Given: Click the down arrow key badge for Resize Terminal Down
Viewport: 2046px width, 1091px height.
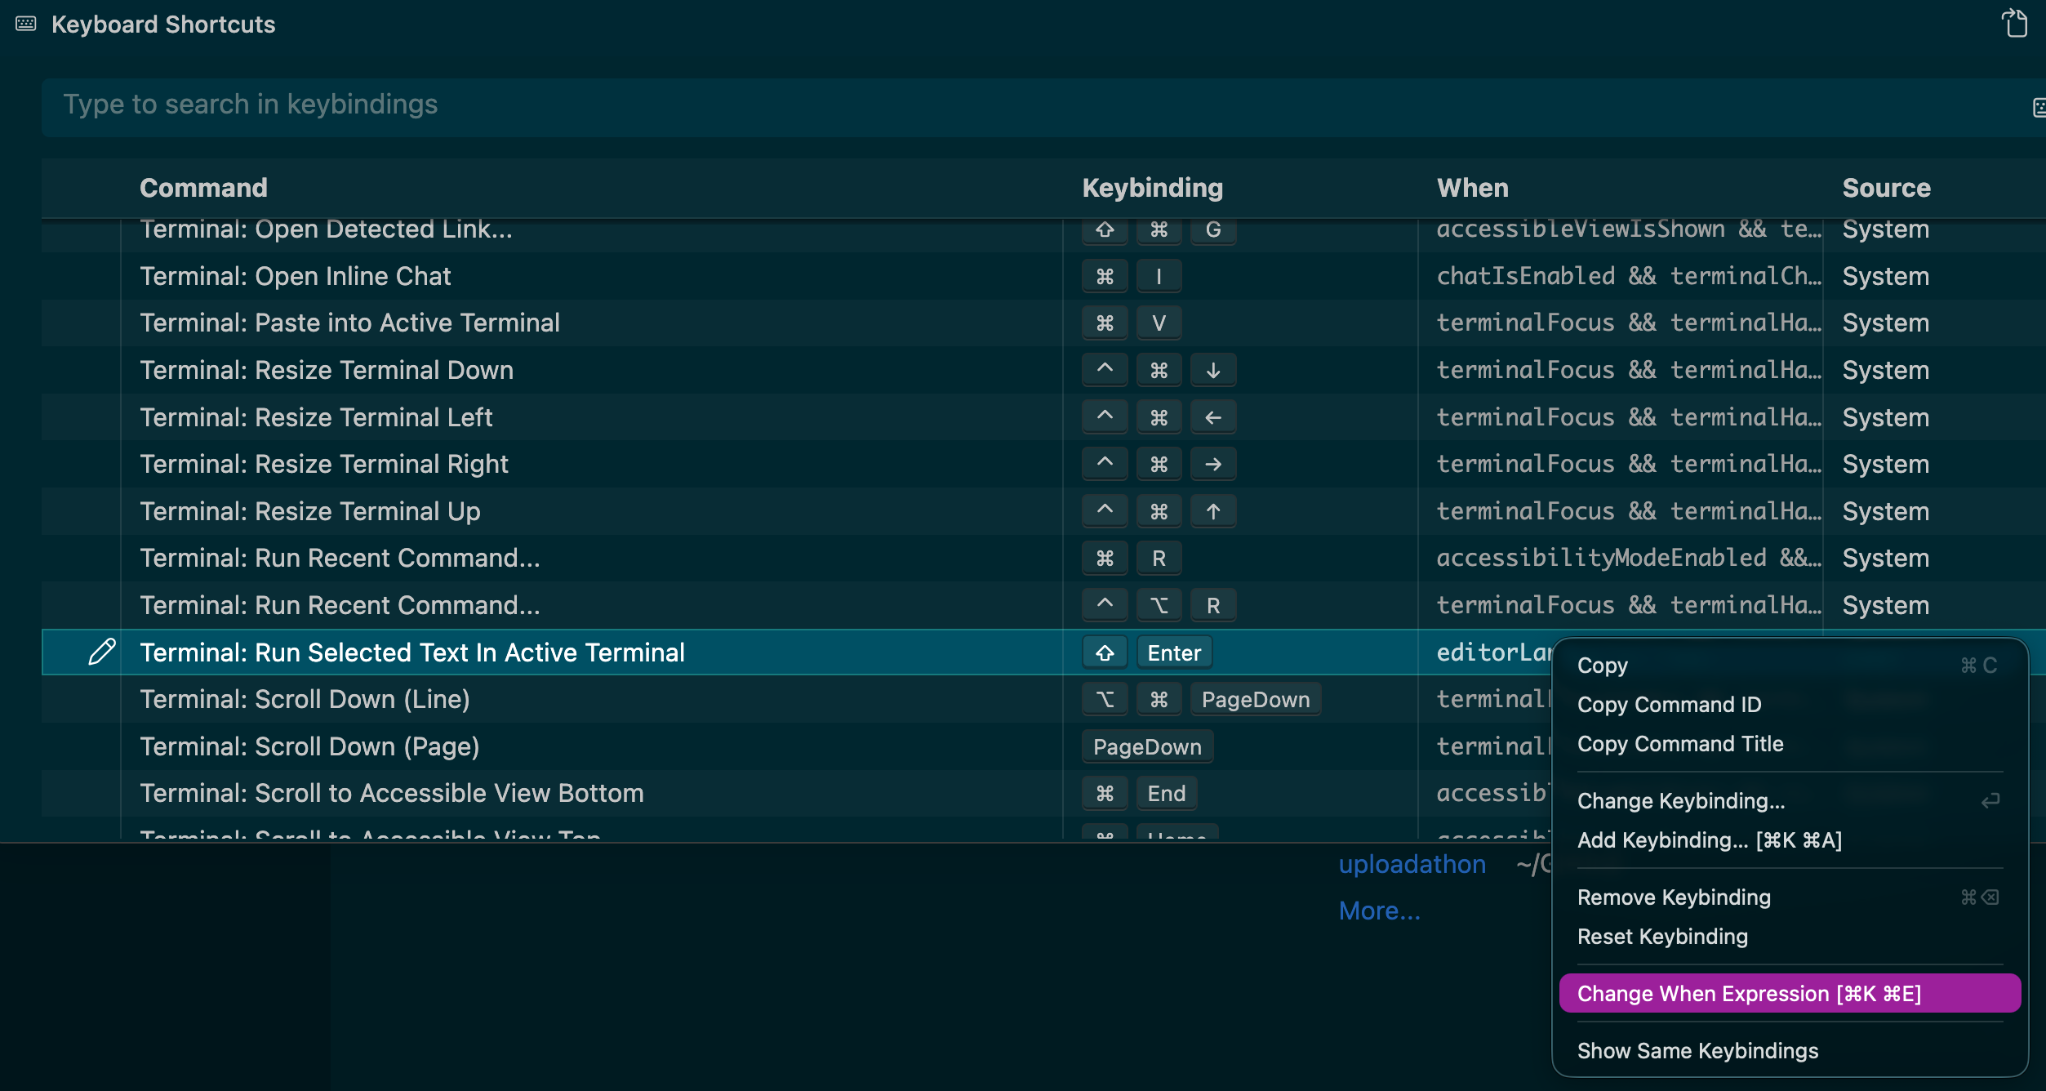Looking at the screenshot, I should [x=1213, y=370].
